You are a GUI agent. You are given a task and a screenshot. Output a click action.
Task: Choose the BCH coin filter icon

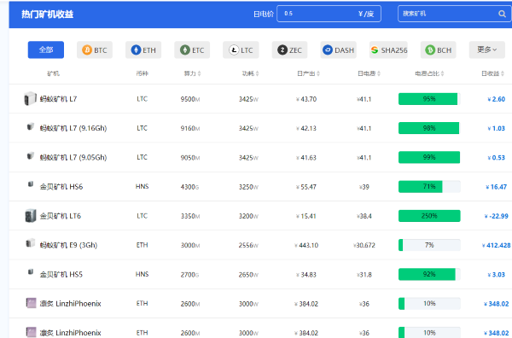click(x=430, y=50)
